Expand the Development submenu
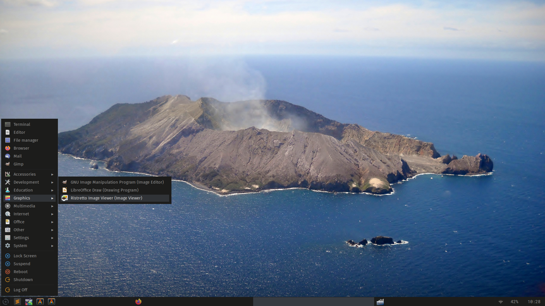This screenshot has height=306, width=545. (30, 182)
